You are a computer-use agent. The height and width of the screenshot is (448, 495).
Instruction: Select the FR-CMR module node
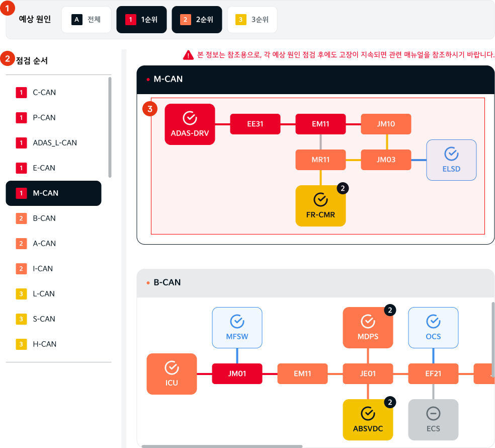pos(320,206)
